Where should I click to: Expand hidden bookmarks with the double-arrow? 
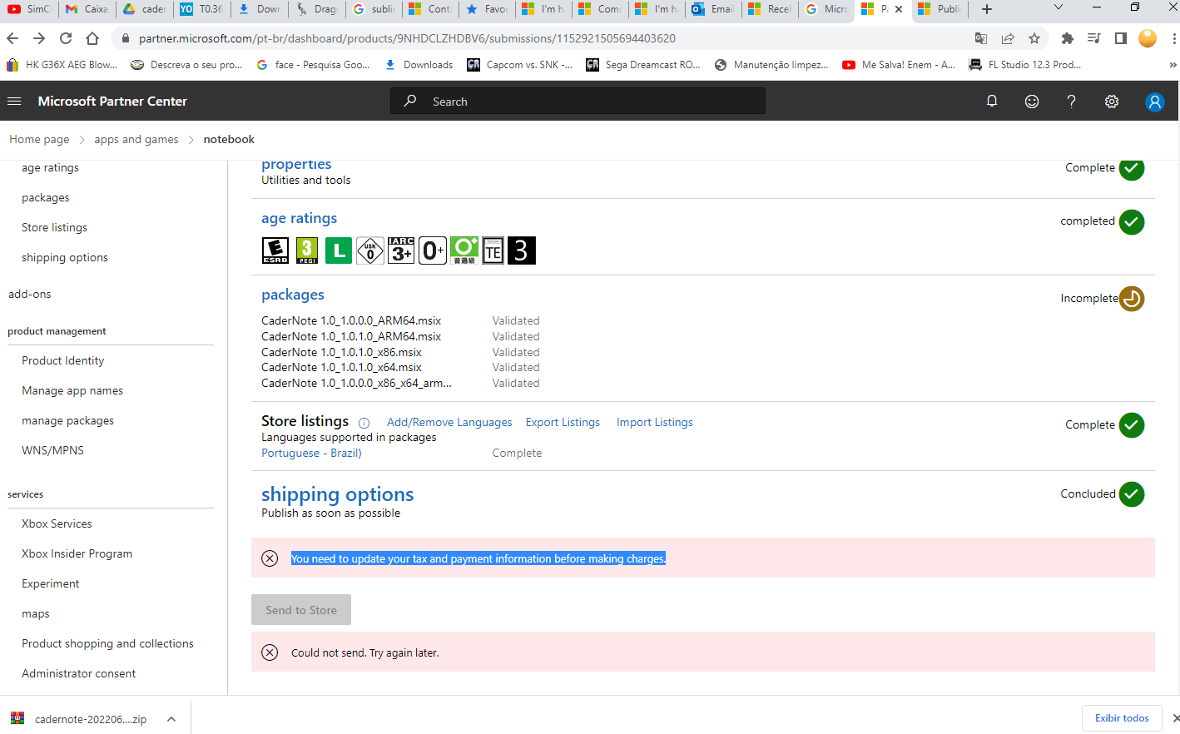[x=1173, y=64]
